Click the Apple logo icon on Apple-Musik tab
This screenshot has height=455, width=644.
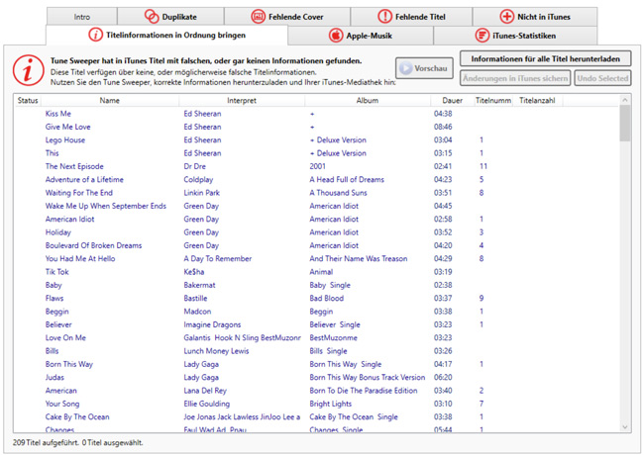[336, 36]
